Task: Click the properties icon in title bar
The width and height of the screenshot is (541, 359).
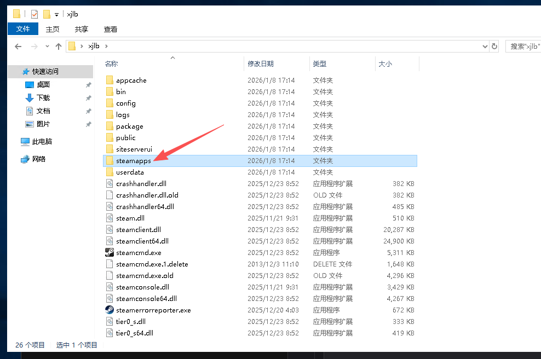Action: (x=34, y=14)
